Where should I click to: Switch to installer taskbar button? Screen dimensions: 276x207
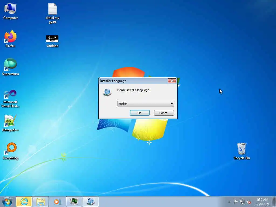[91, 202]
